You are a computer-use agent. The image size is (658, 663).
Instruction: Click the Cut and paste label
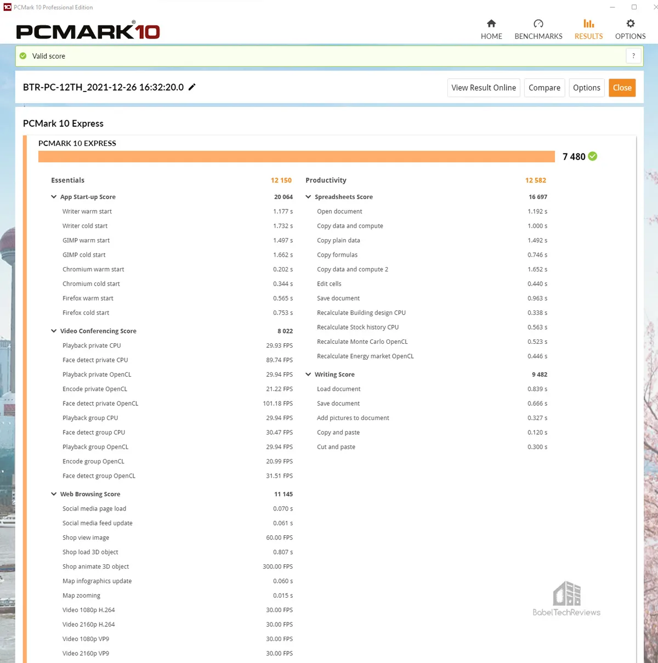[336, 447]
